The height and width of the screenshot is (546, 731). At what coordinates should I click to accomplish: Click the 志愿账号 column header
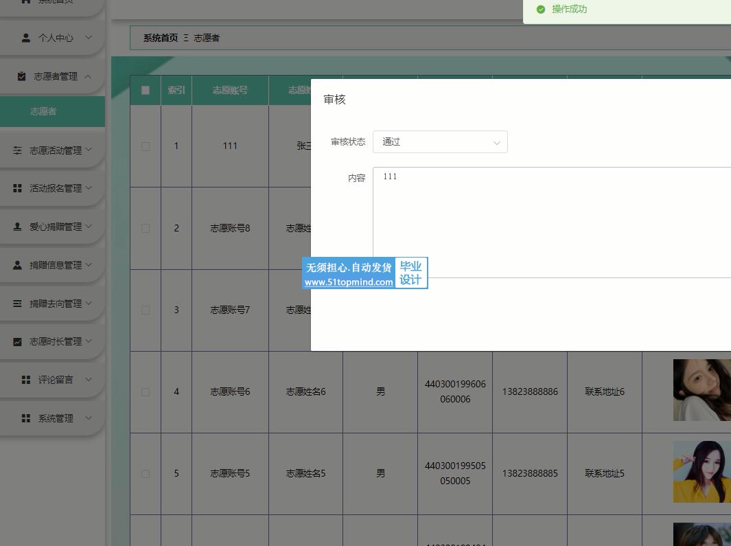pyautogui.click(x=230, y=90)
